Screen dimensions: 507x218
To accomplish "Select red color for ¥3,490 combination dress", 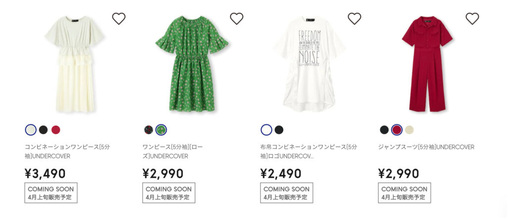I will tap(55, 130).
